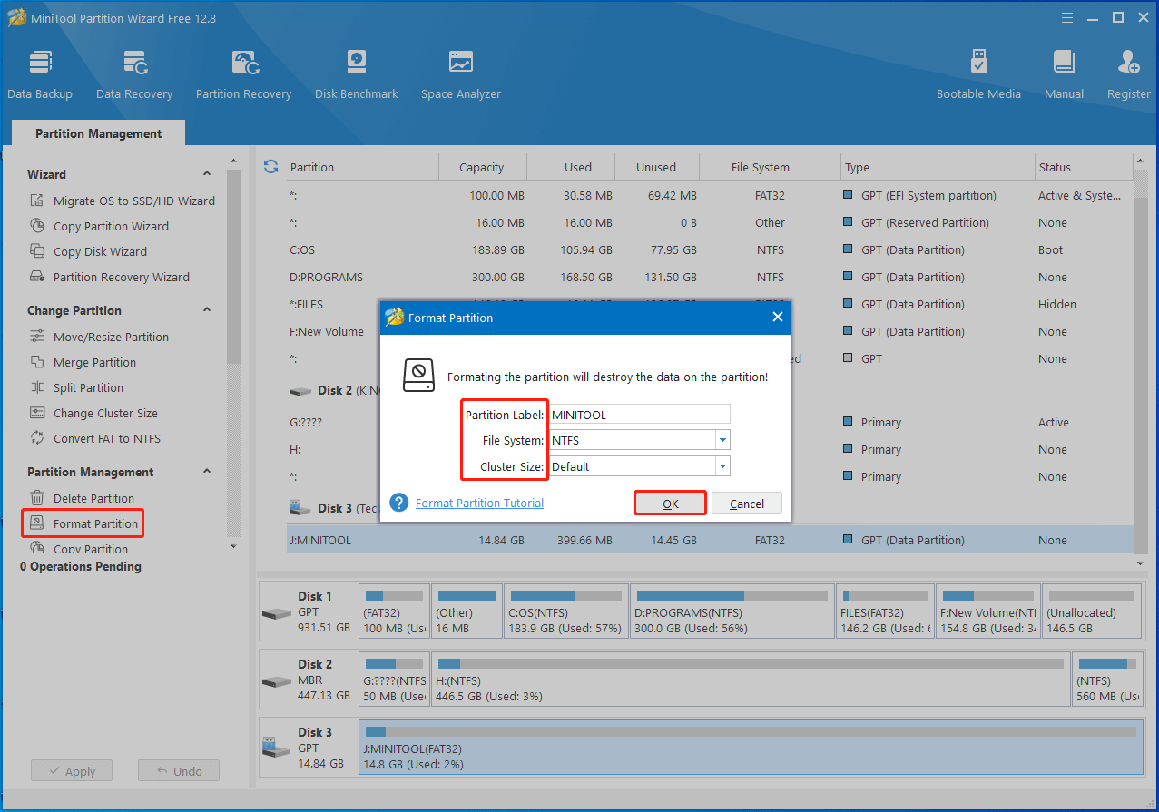Start Disk Benchmark
The width and height of the screenshot is (1159, 812).
point(356,74)
